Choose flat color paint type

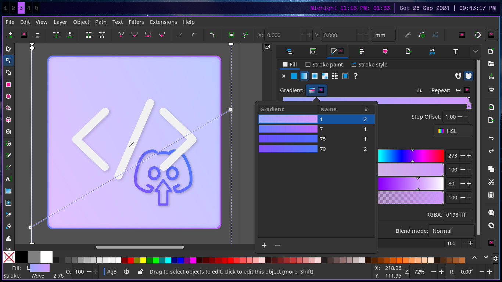coord(294,76)
